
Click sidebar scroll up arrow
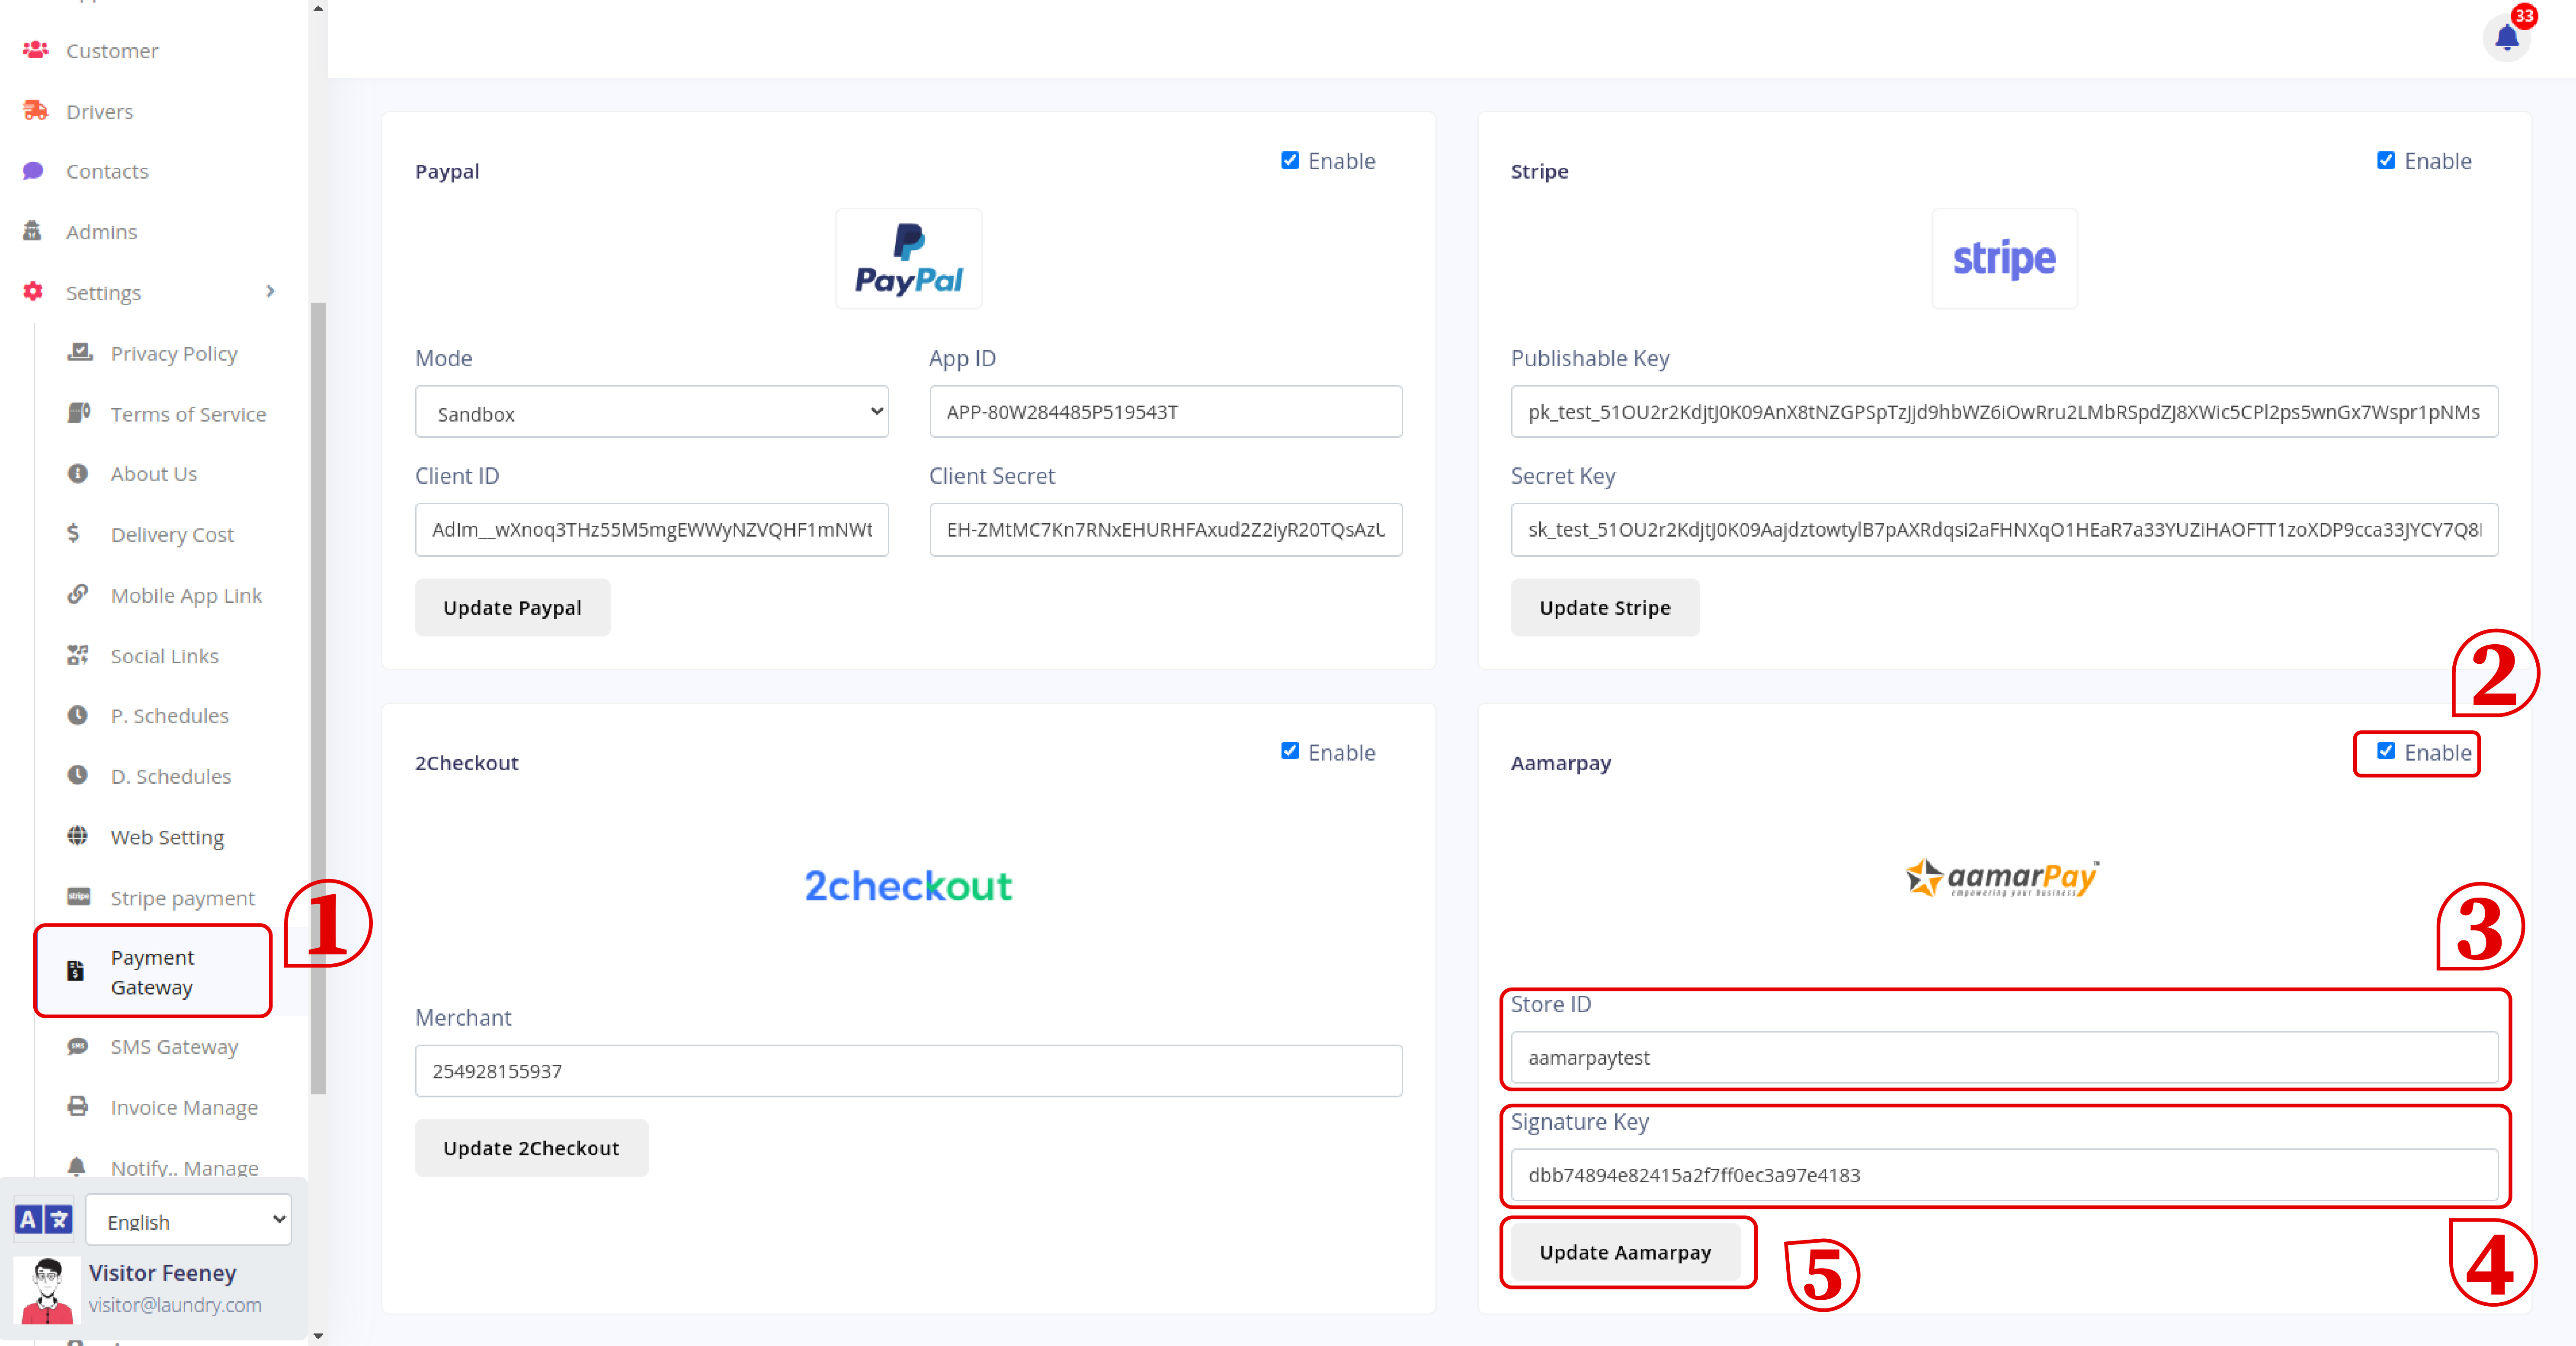coord(318,8)
